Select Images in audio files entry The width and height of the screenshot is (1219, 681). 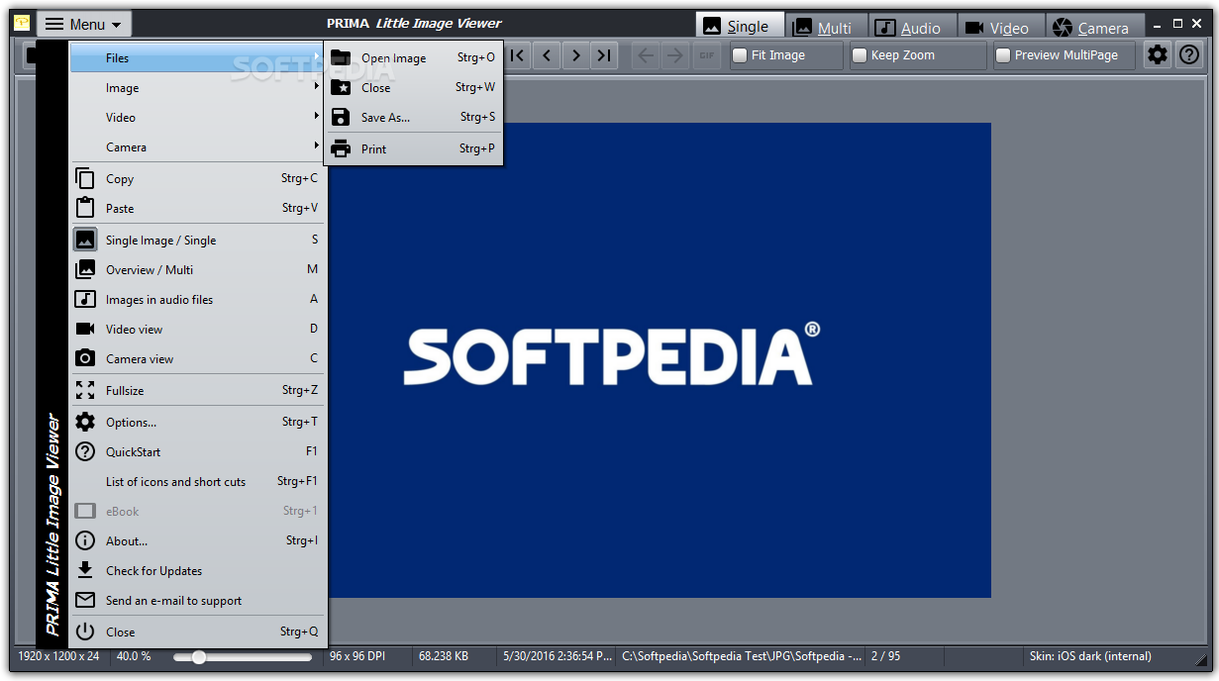coord(198,299)
